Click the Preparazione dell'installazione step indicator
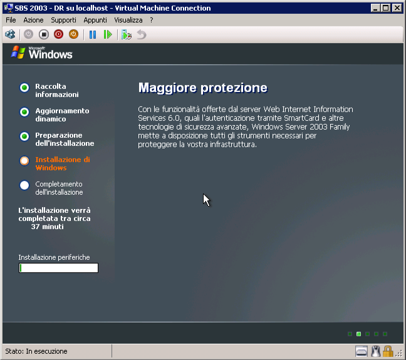 pyautogui.click(x=24, y=136)
